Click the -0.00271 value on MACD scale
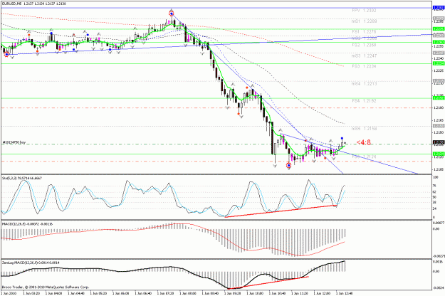This screenshot has height=296, width=445. point(439,256)
